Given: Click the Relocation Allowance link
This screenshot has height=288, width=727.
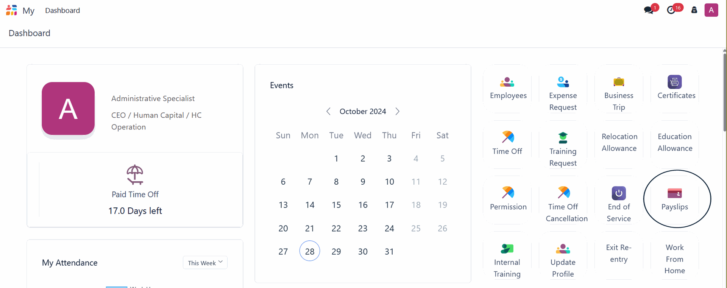Looking at the screenshot, I should (x=619, y=142).
